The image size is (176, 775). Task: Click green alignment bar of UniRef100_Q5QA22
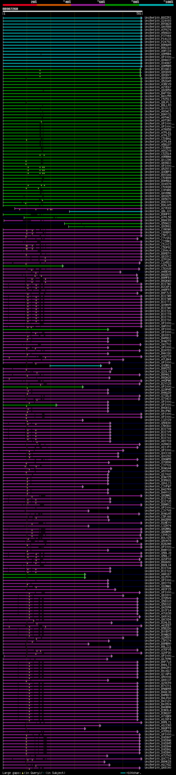point(103,224)
